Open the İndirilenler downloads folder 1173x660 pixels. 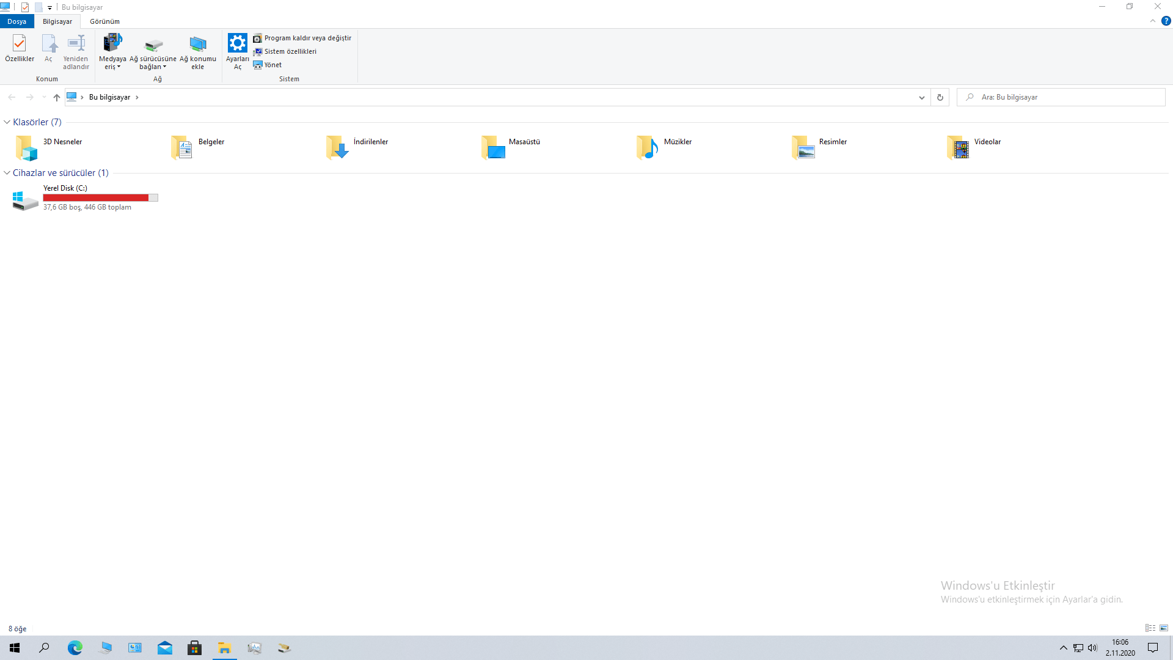[x=337, y=147]
